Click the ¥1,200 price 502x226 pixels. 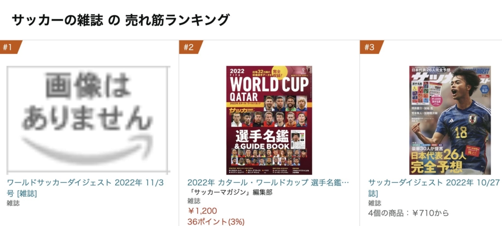[202, 211]
